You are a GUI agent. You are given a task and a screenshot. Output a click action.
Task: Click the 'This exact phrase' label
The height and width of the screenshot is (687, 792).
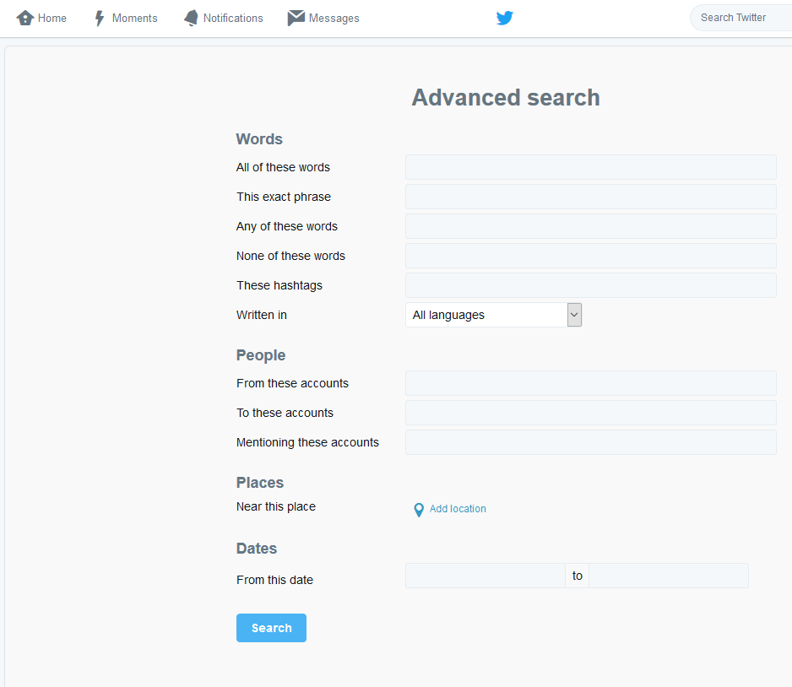click(x=284, y=197)
